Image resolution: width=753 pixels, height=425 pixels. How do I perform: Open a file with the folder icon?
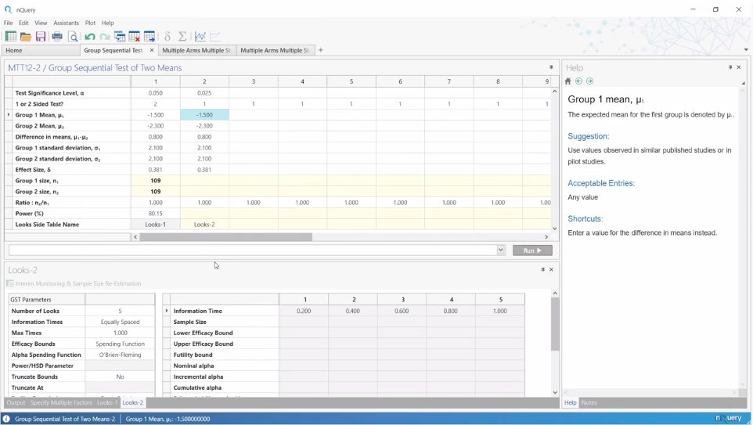26,37
